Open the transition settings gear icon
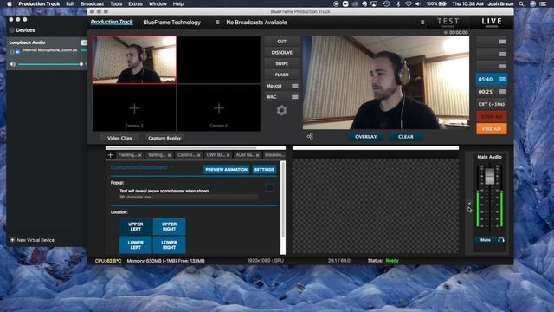 pyautogui.click(x=281, y=110)
